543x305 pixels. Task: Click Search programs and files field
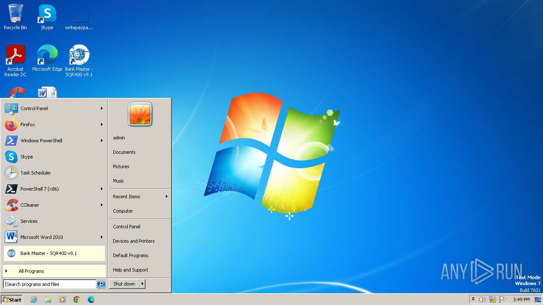tap(50, 284)
